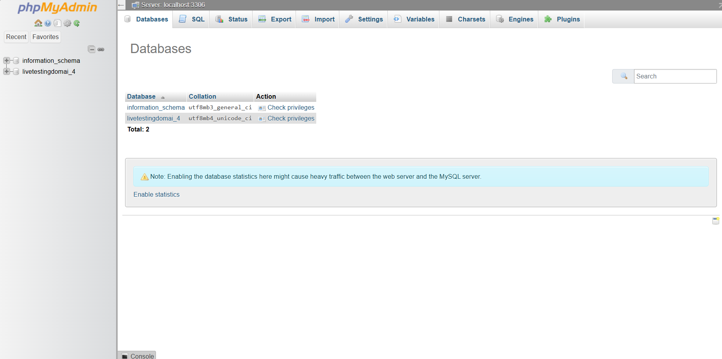Collapse all nodes using minus-box icon
The height and width of the screenshot is (359, 722).
point(92,49)
